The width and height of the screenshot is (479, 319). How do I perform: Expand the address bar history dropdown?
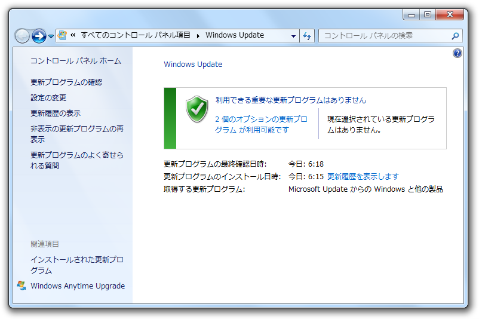coord(293,36)
